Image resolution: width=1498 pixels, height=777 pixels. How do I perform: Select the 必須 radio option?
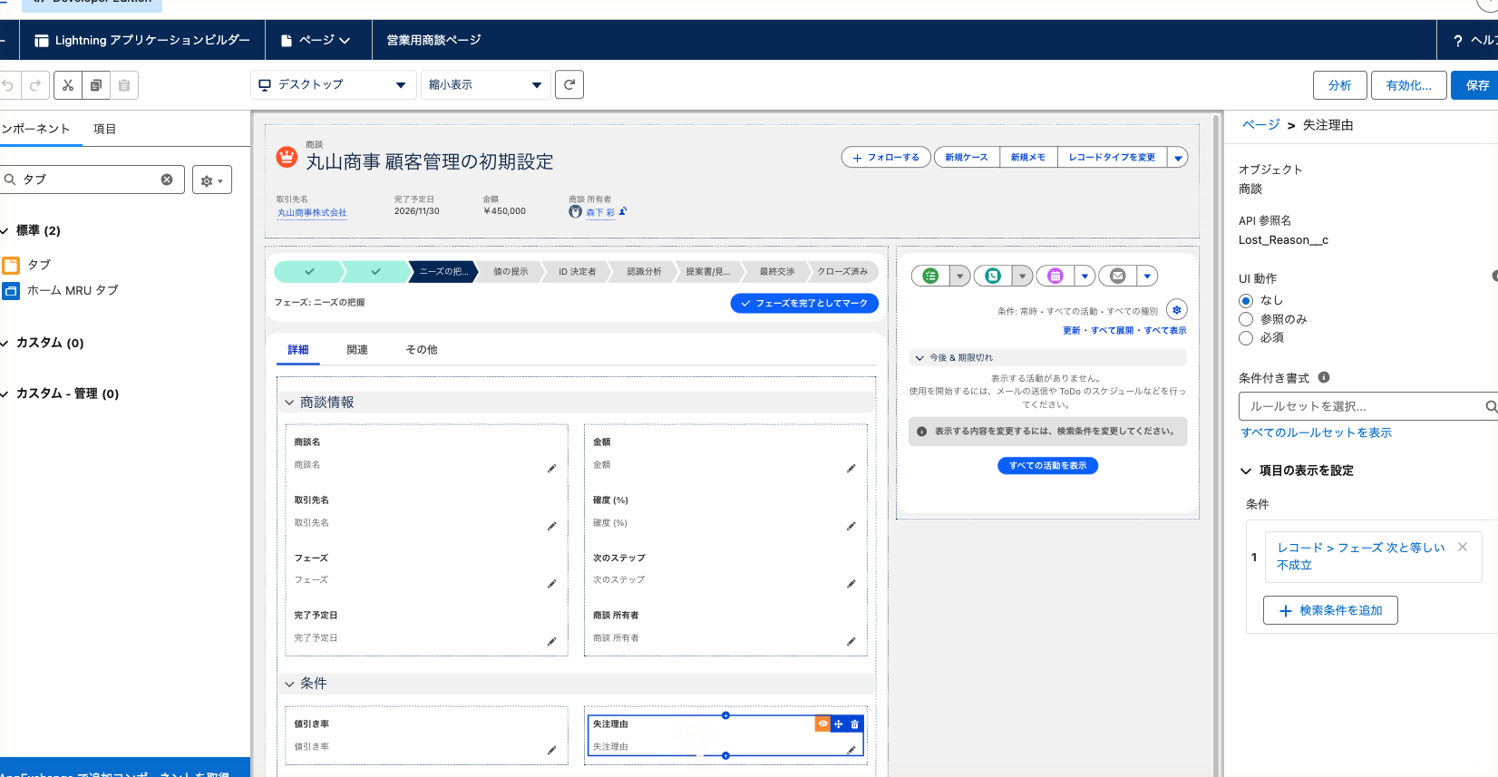[1246, 338]
